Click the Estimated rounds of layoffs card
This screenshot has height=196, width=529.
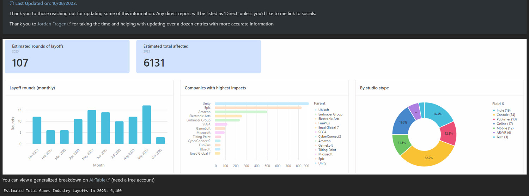coord(67,57)
